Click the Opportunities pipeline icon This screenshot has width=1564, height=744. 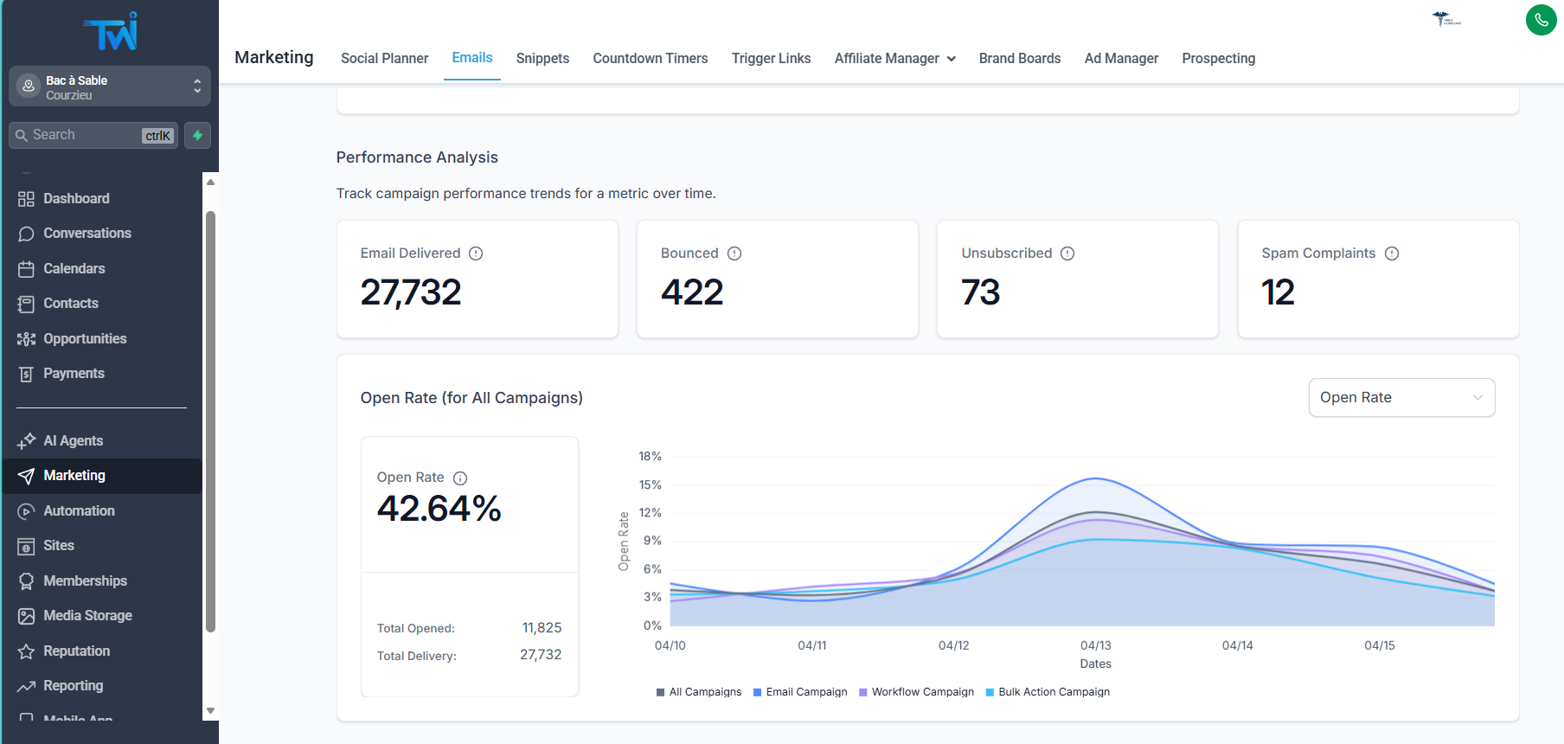tap(26, 339)
